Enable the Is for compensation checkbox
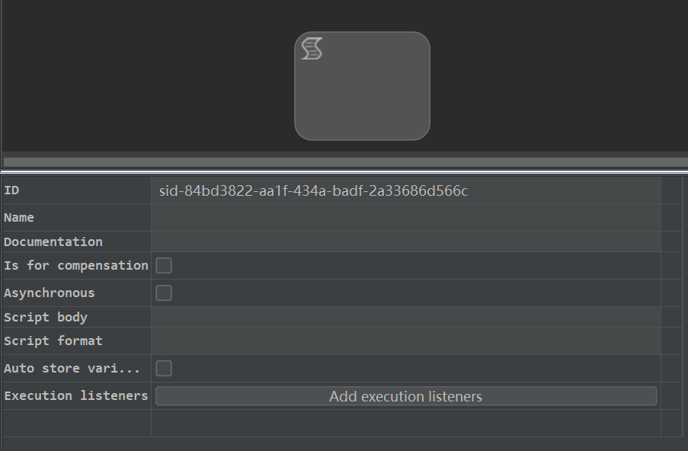Viewport: 688px width, 451px height. coord(164,265)
